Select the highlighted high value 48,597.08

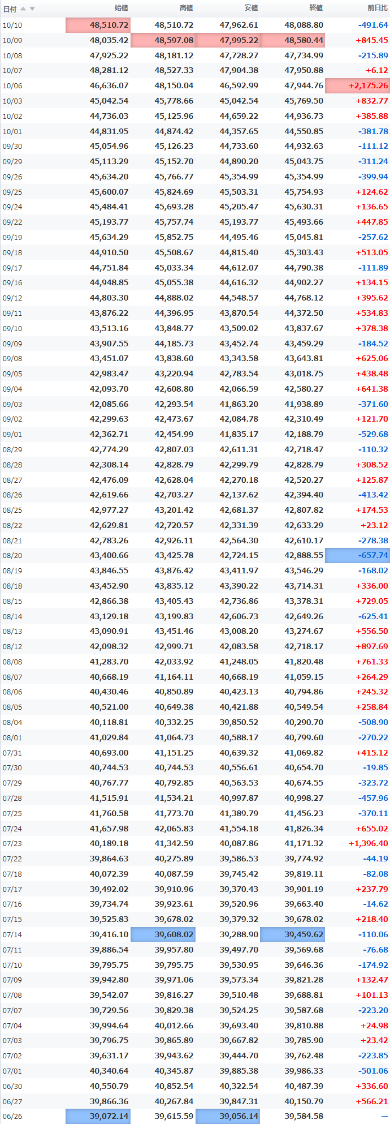pos(163,40)
